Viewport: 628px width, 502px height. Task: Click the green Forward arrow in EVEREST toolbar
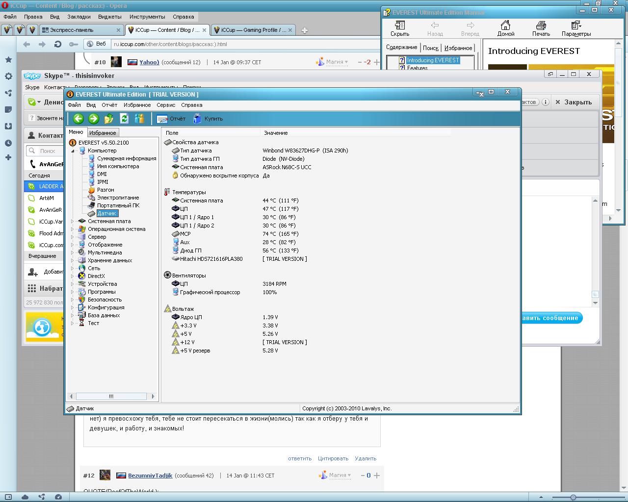(x=94, y=119)
